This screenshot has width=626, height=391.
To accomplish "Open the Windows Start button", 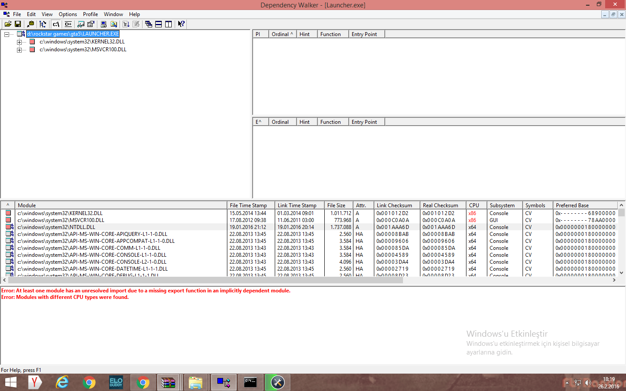I will coord(10,382).
